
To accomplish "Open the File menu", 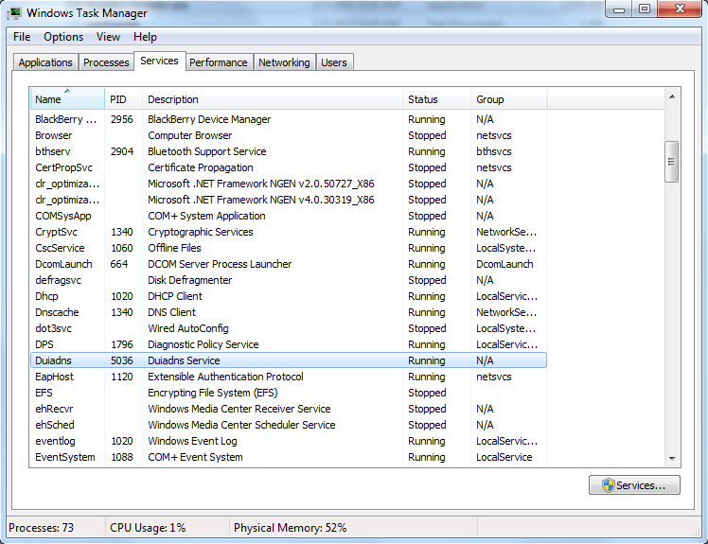I will click(x=22, y=37).
